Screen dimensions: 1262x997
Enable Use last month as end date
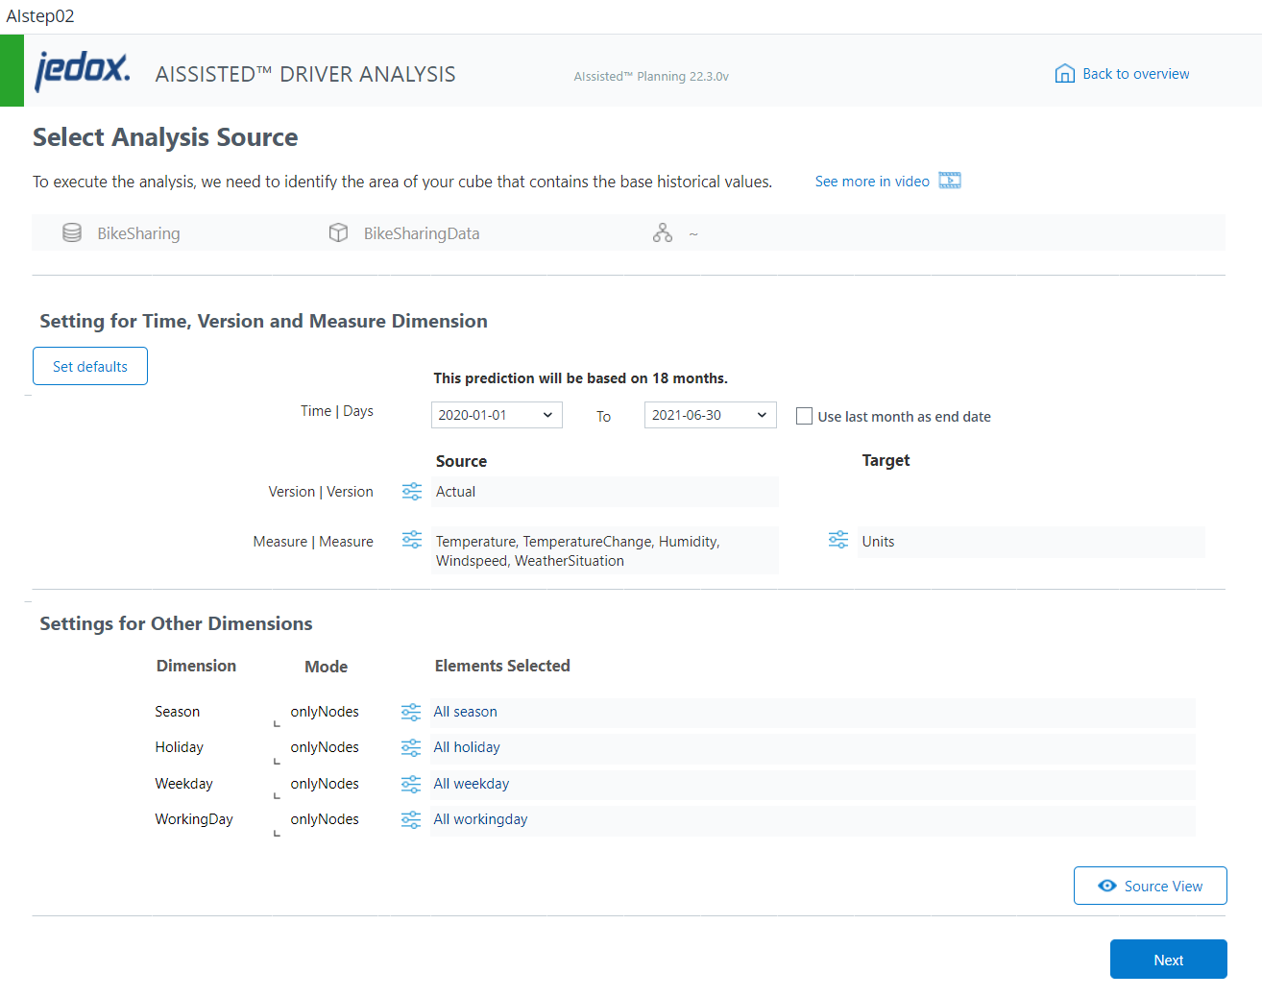pos(804,416)
